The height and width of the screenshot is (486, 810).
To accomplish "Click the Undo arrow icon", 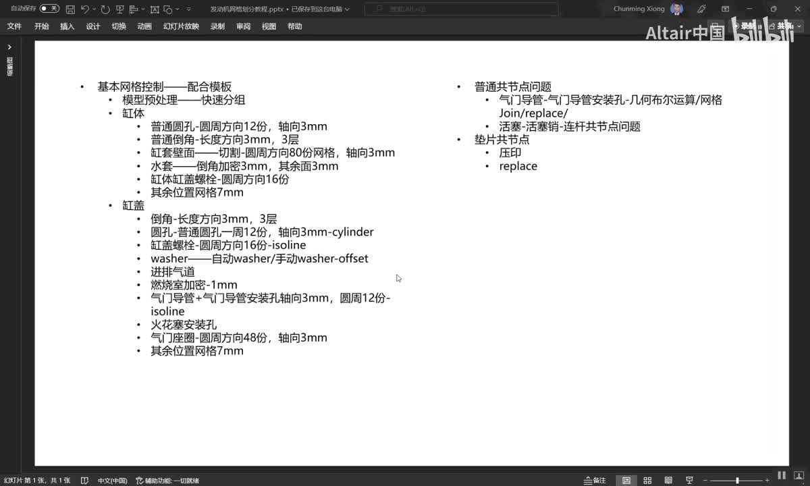I will (84, 9).
